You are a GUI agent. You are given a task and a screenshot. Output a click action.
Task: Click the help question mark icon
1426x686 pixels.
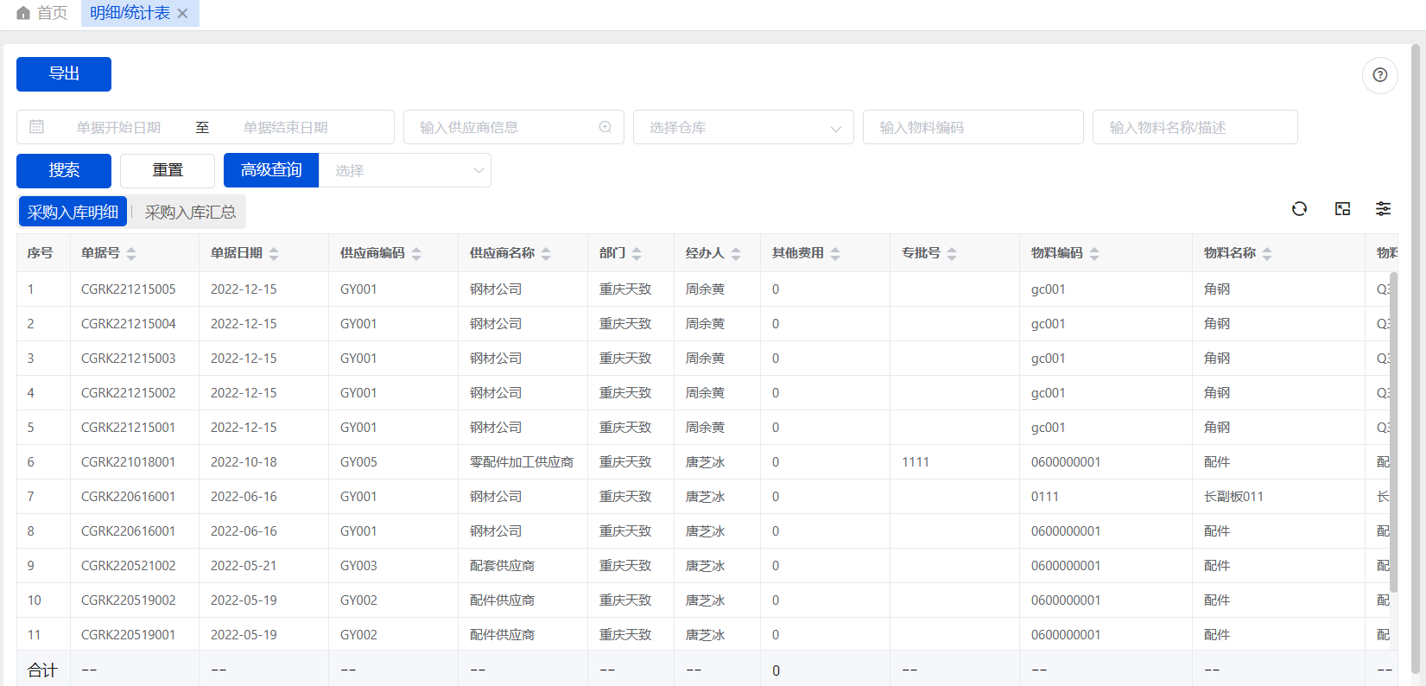1379,75
